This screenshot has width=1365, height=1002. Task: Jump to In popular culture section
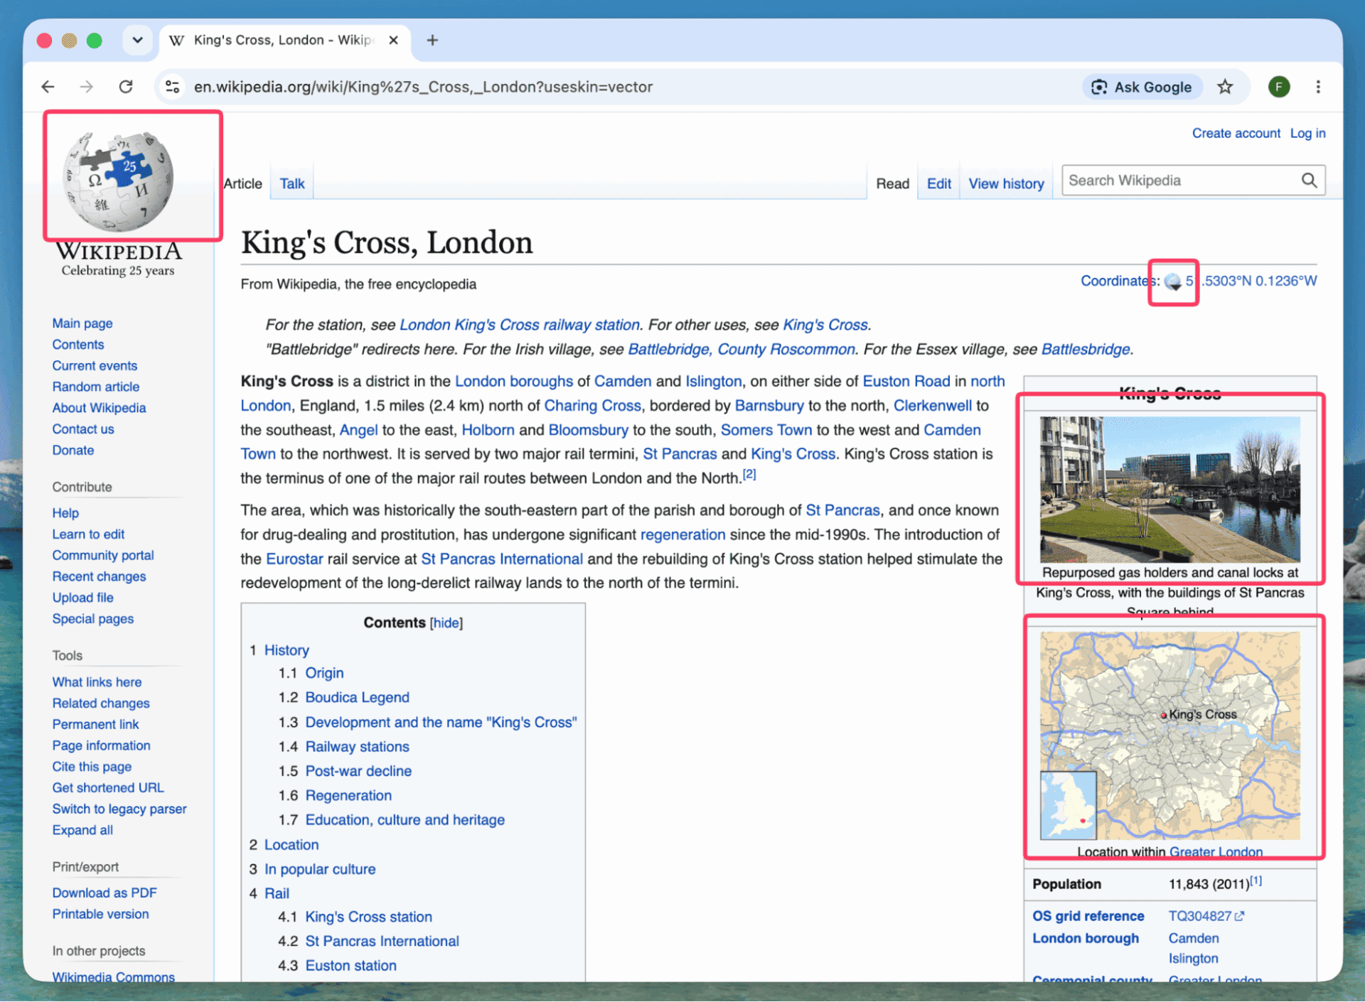coord(320,870)
